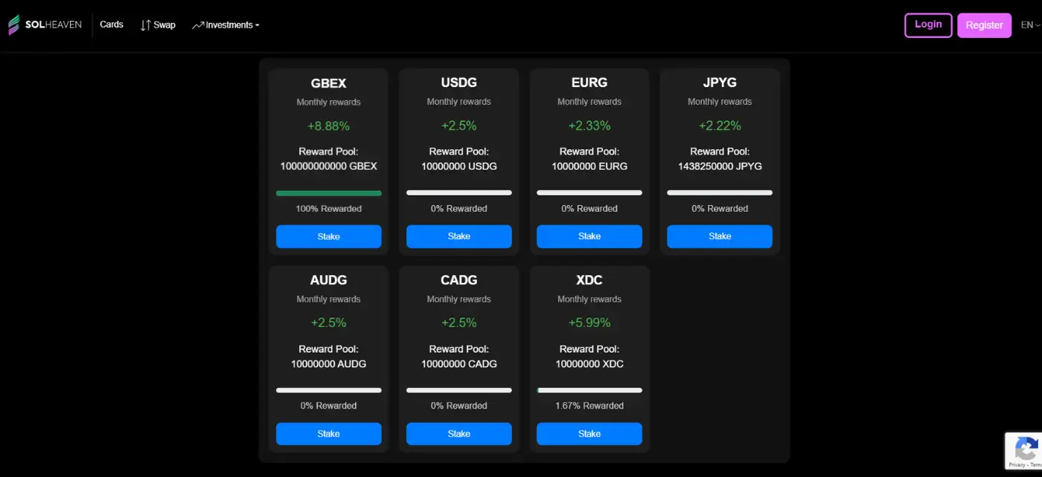Viewport: 1042px width, 477px height.
Task: Open the EN language selector
Action: coord(1030,25)
